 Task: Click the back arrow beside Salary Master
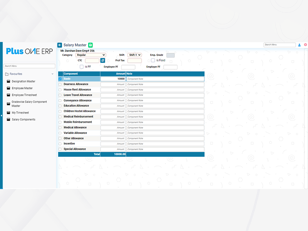click(x=60, y=45)
